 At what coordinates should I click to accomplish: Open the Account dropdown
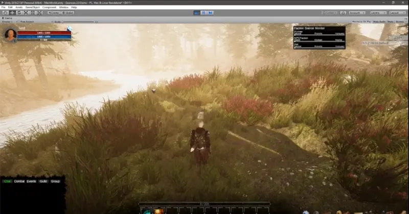coord(357,13)
